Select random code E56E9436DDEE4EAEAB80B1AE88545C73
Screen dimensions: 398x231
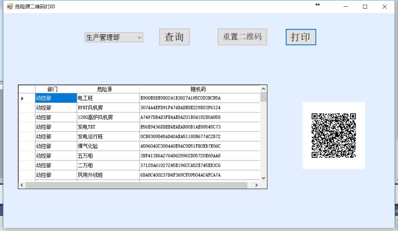click(200, 127)
